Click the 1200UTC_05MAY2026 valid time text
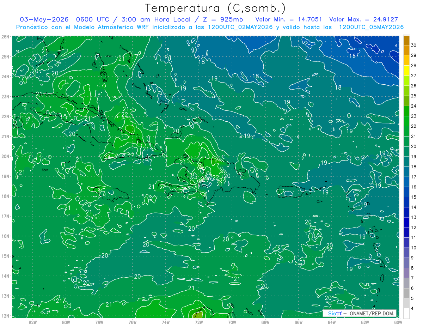Screen dimensions: 423x327 (371, 27)
